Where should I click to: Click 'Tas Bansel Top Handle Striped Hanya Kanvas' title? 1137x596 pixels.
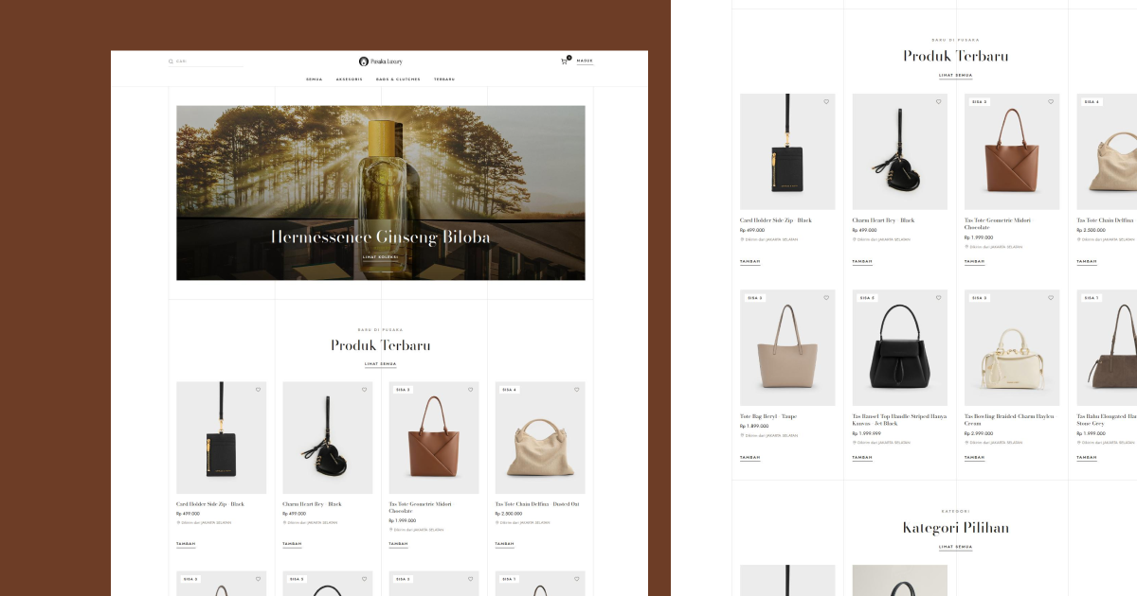click(x=899, y=420)
